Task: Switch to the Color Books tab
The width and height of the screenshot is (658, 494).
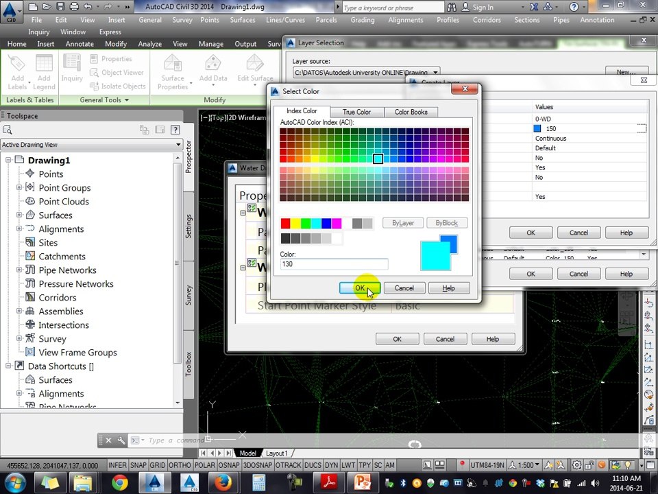Action: [411, 112]
